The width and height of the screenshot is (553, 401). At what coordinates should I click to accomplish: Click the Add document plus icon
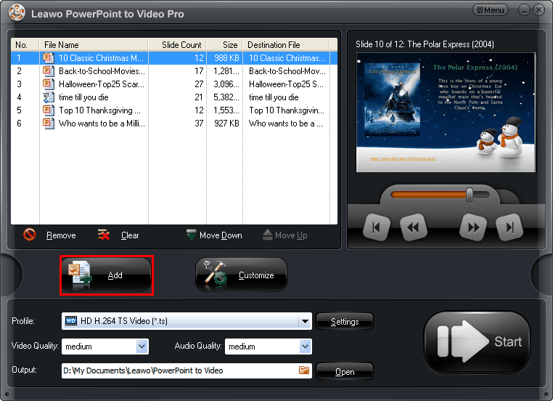pos(80,274)
